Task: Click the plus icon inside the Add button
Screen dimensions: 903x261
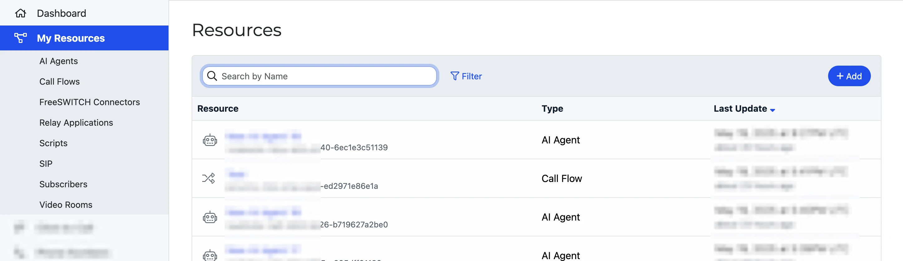Action: pyautogui.click(x=840, y=76)
